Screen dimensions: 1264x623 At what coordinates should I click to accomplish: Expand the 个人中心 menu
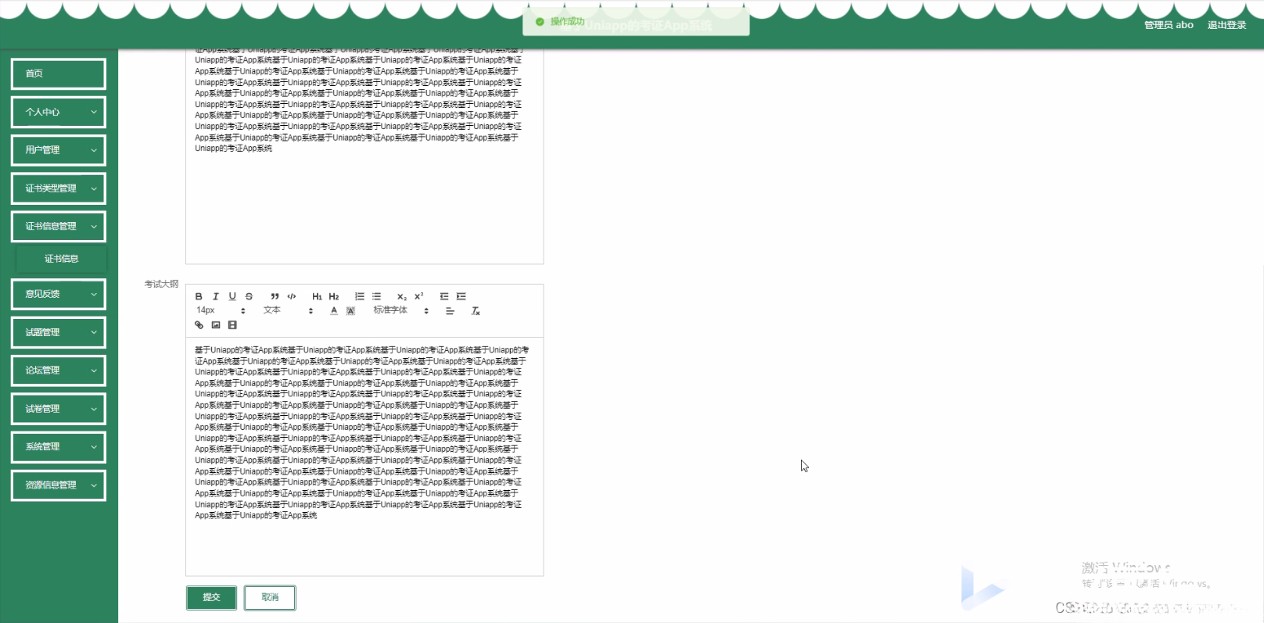coord(59,112)
